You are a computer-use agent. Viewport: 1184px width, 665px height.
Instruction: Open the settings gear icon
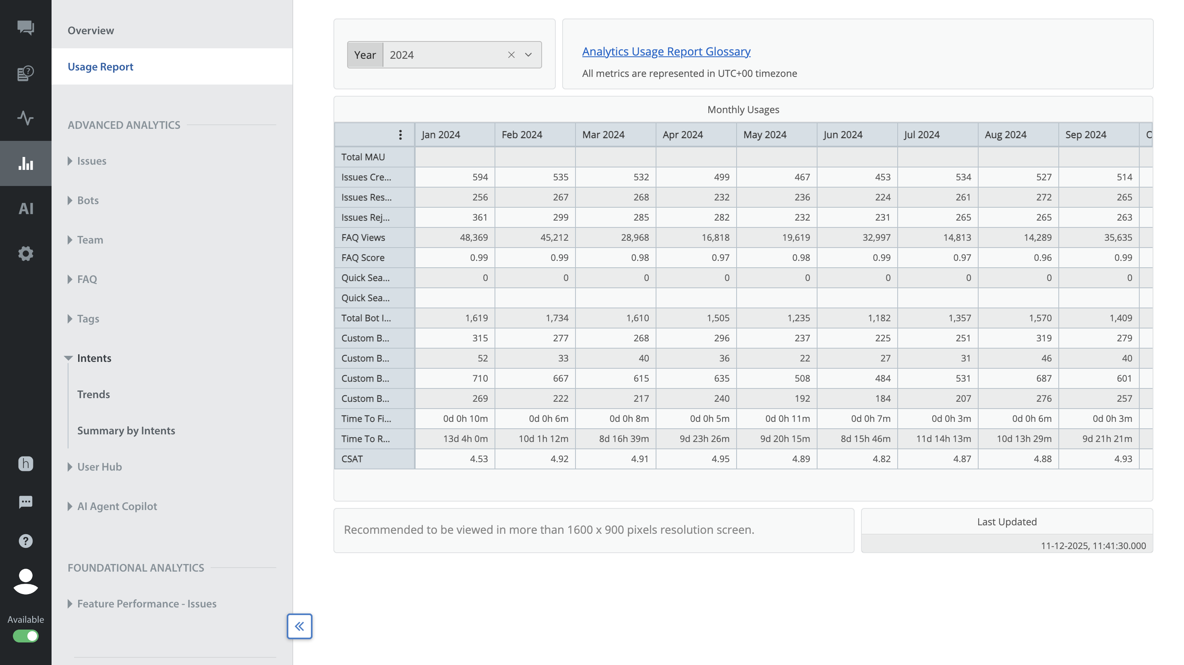coord(25,254)
